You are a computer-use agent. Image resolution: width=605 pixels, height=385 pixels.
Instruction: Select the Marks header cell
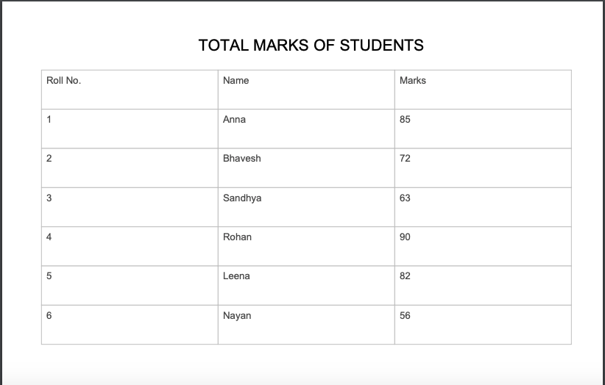(483, 90)
